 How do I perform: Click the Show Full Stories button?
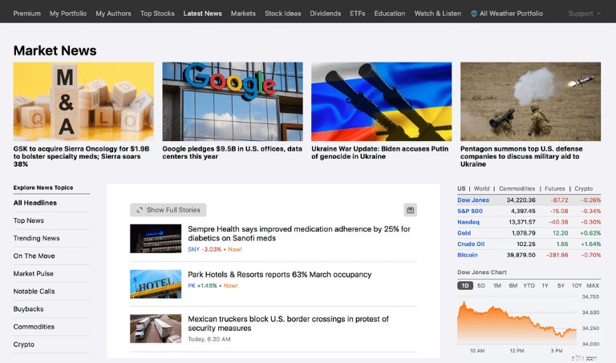(x=168, y=210)
